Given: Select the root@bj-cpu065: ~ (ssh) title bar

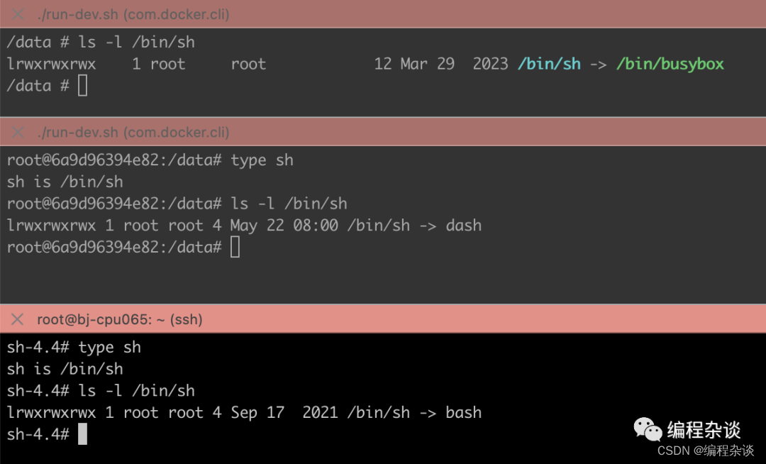Looking at the screenshot, I should 120,319.
